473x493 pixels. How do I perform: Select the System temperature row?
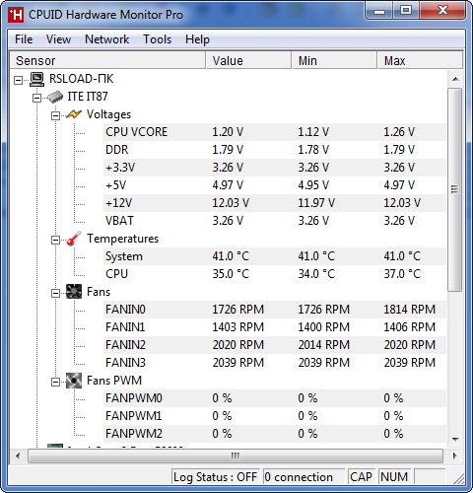[275, 256]
